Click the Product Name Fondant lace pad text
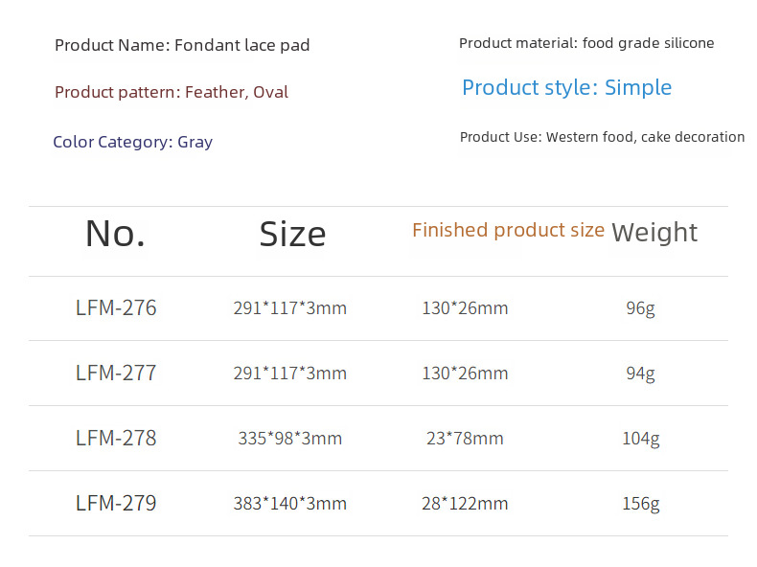Viewport: 757px width, 567px height. point(182,45)
